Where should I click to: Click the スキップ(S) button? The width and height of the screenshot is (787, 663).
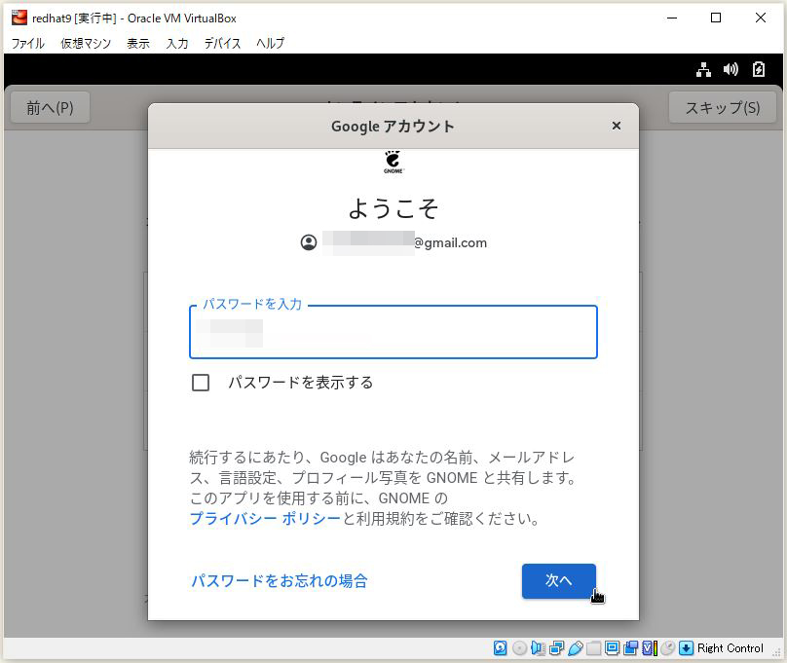723,107
